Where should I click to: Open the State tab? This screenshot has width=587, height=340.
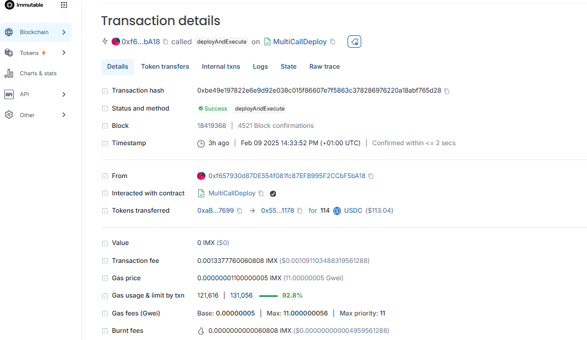click(x=288, y=67)
